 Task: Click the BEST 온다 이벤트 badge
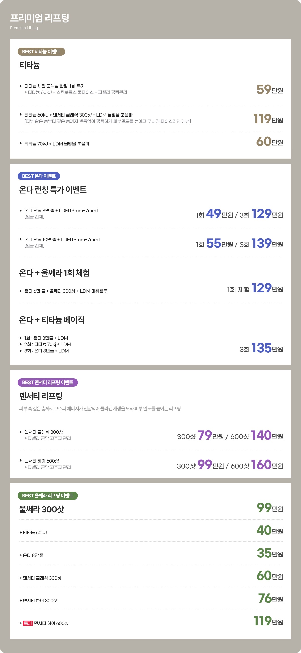(39, 176)
